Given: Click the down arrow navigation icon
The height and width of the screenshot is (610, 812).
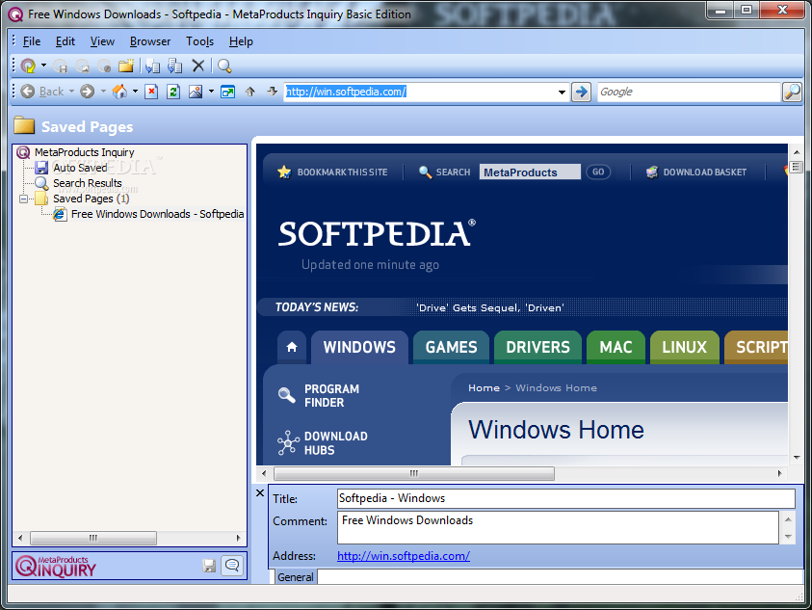Looking at the screenshot, I should coord(273,92).
